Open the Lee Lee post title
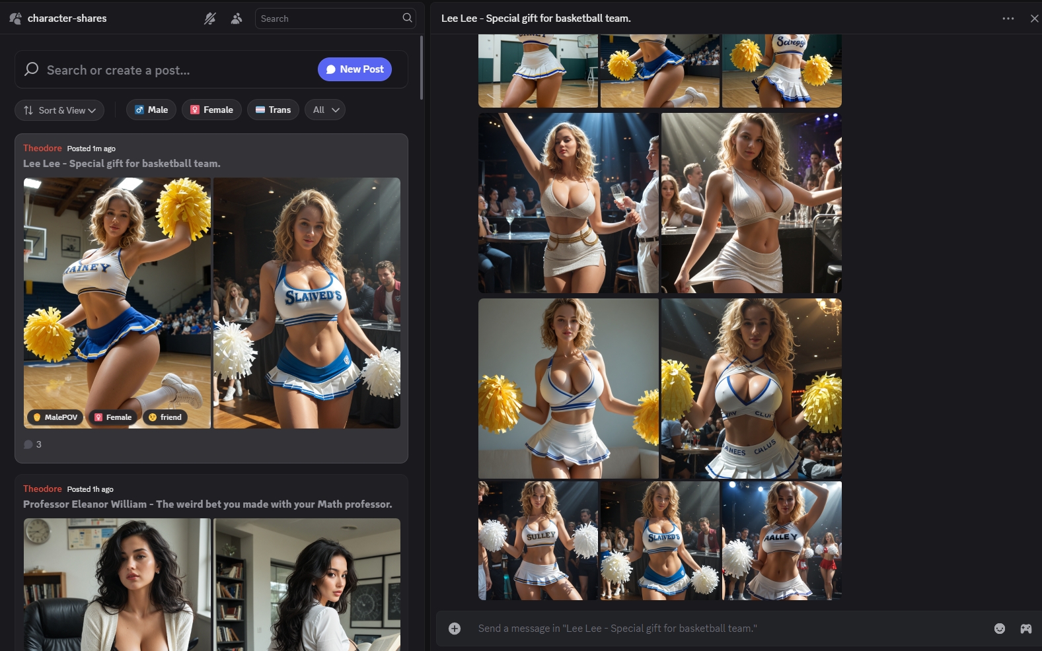The image size is (1042, 651). (122, 163)
